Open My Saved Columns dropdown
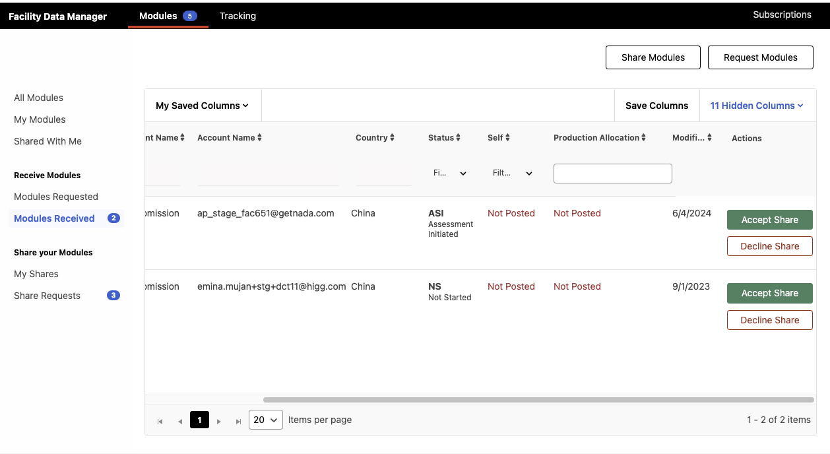 pyautogui.click(x=203, y=106)
